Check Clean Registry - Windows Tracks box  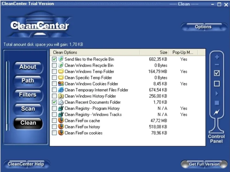(54, 114)
